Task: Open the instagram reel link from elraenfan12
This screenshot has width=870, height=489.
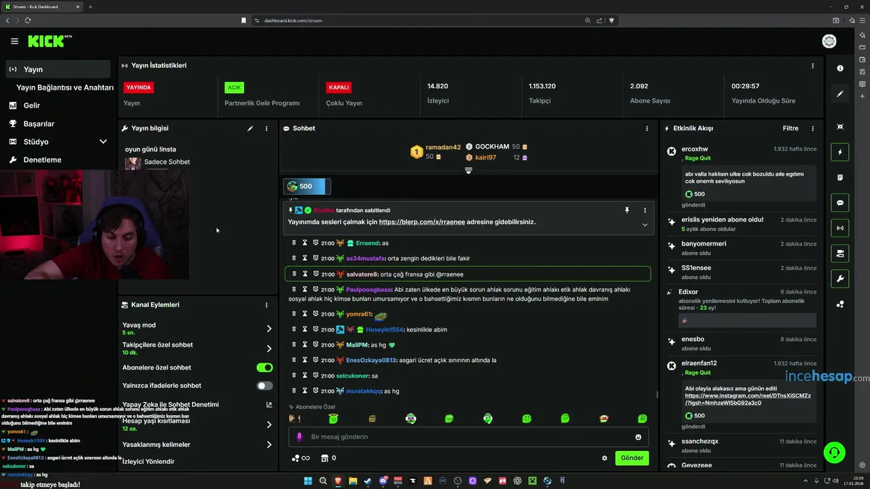Action: click(748, 399)
